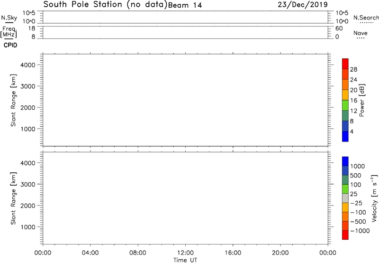This screenshot has height=263, width=379.
Task: Click the '2000' tick of the power panel
Action: pyautogui.click(x=28, y=107)
